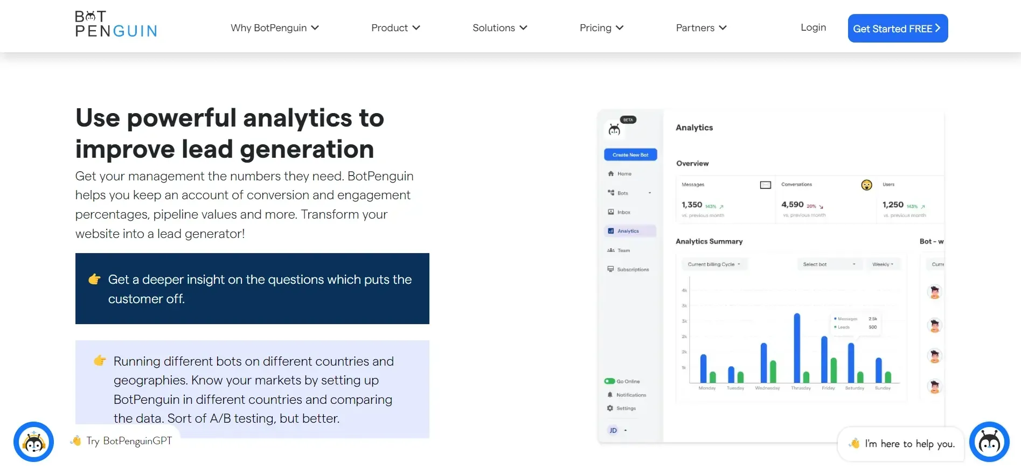Image resolution: width=1021 pixels, height=469 pixels.
Task: Open Notifications via the bell icon
Action: pos(610,395)
